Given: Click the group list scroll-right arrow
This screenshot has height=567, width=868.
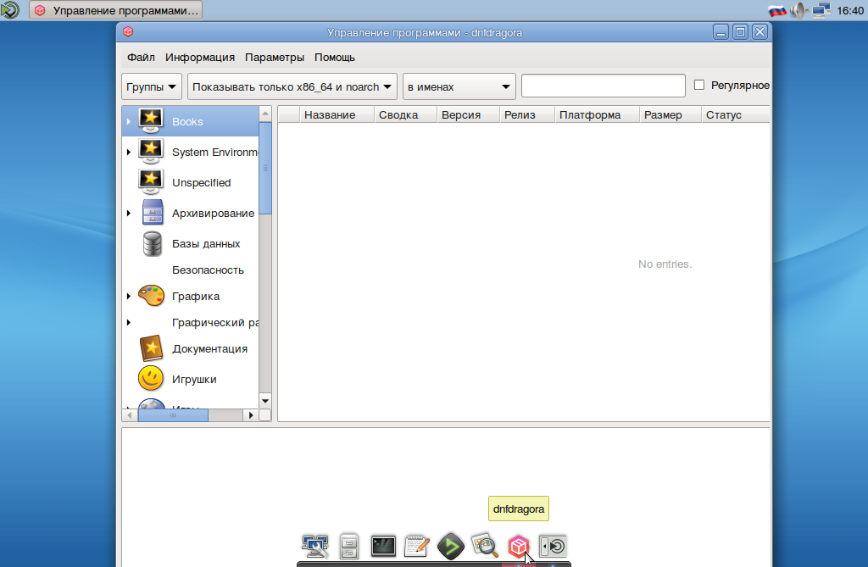Looking at the screenshot, I should tap(251, 414).
